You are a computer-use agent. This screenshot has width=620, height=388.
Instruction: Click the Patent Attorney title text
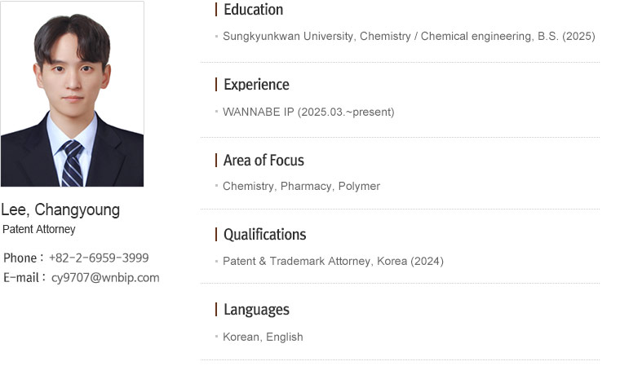pos(39,230)
